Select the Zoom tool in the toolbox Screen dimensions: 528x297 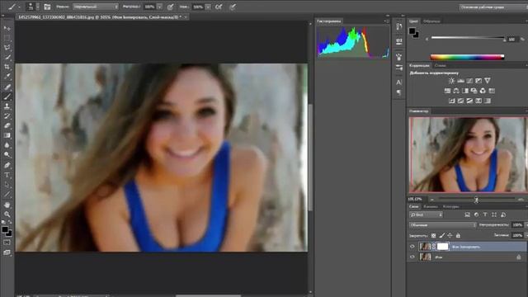click(7, 214)
